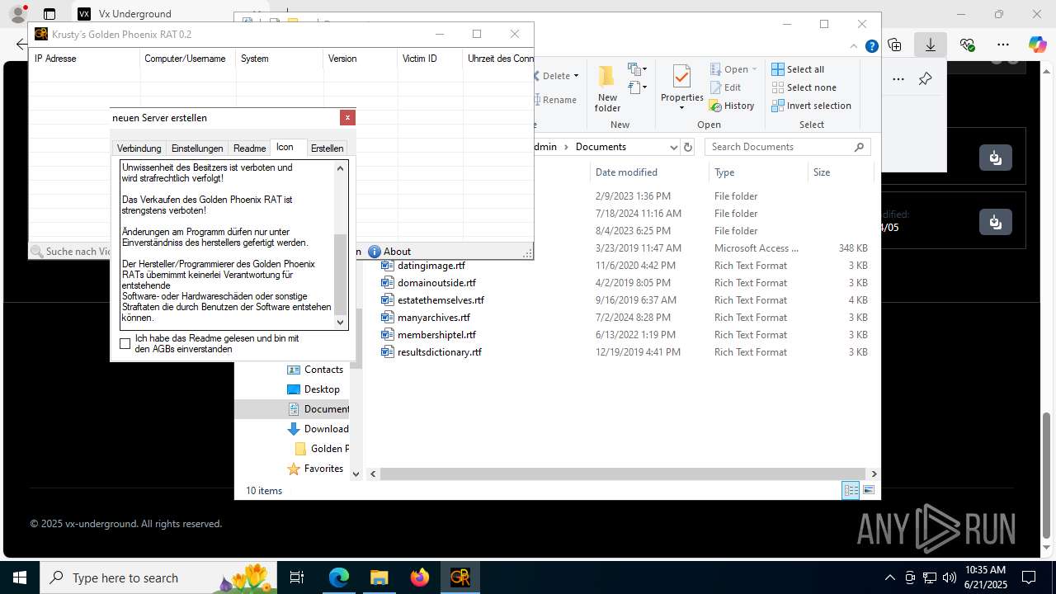This screenshot has height=594, width=1056.
Task: Click the Edge Collections icon
Action: tap(894, 45)
